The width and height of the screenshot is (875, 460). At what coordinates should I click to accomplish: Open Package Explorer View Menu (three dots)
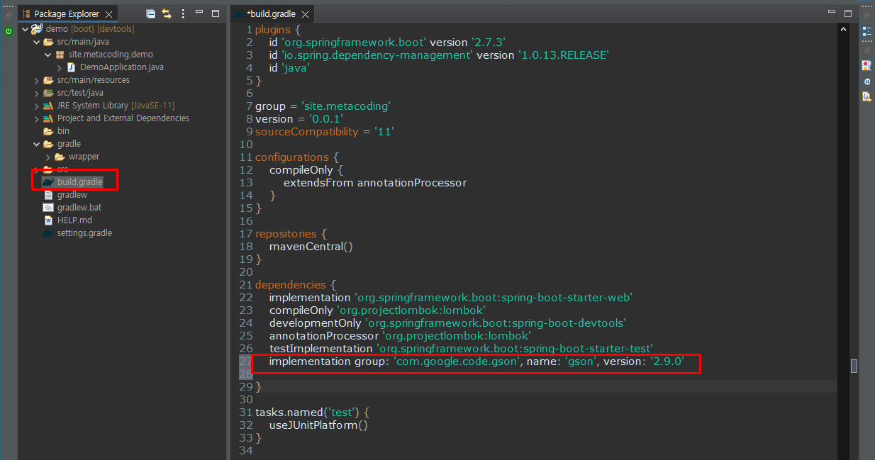(184, 13)
